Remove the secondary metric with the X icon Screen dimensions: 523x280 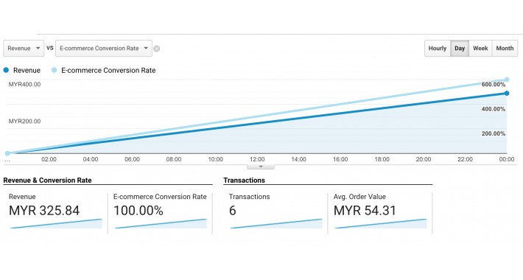click(x=156, y=49)
